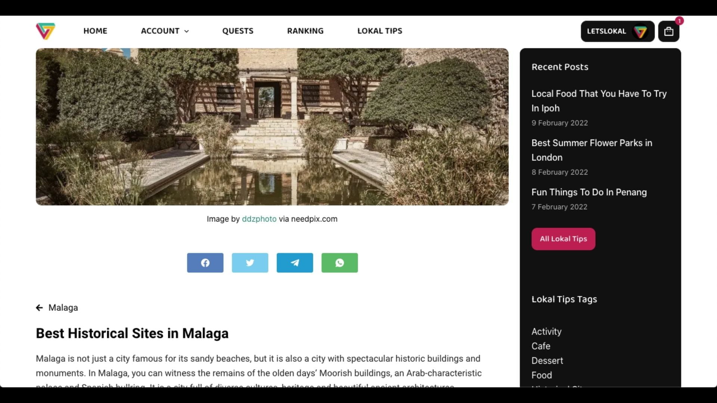Open the ddzphoto credit link

point(259,219)
